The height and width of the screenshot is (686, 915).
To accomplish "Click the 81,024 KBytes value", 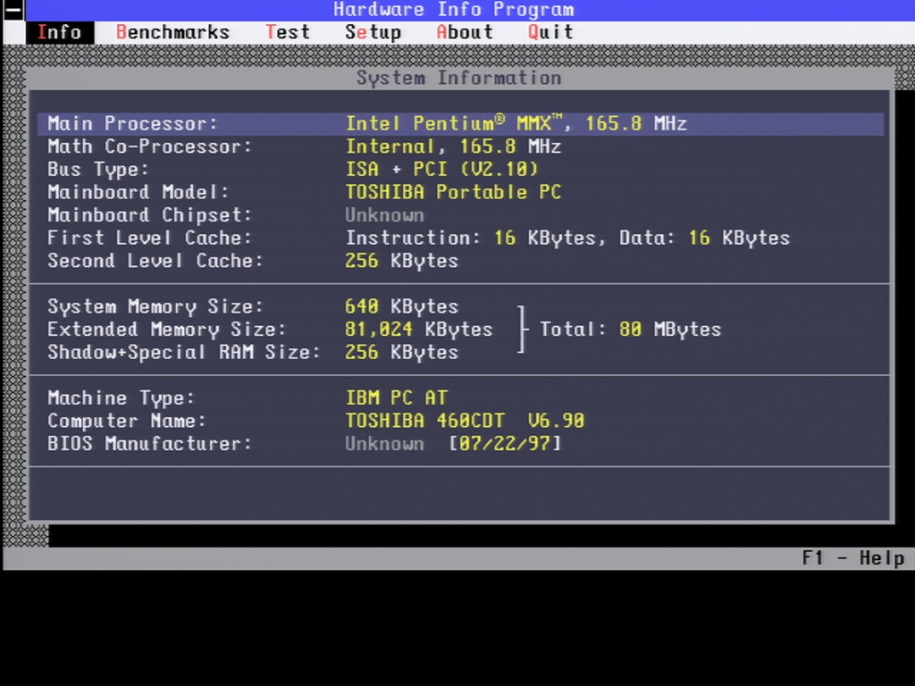I will (x=419, y=330).
